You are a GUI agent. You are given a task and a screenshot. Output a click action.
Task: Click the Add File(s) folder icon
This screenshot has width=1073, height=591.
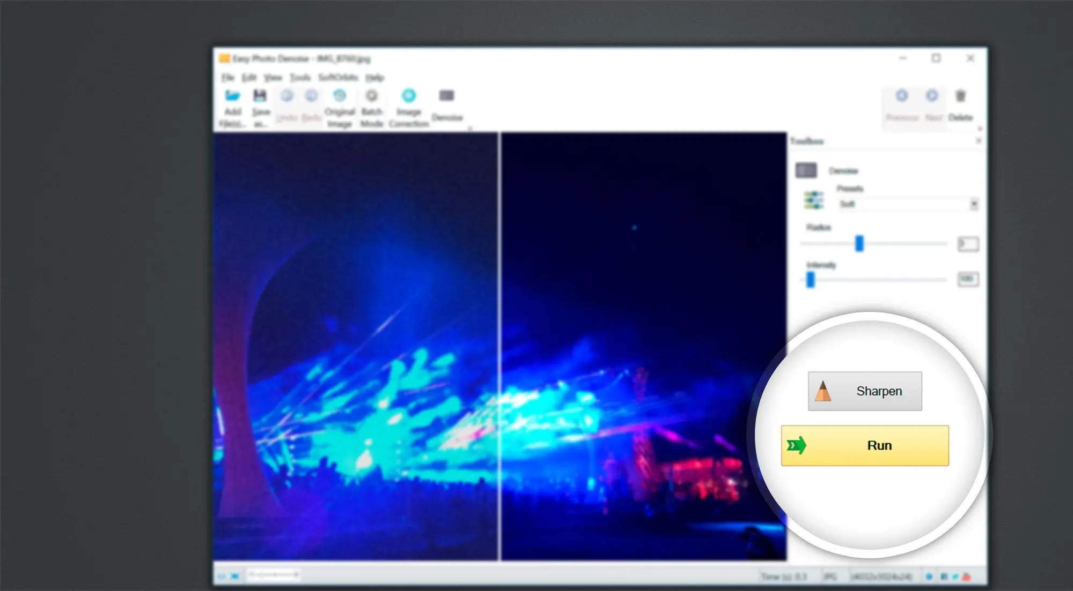click(x=232, y=96)
